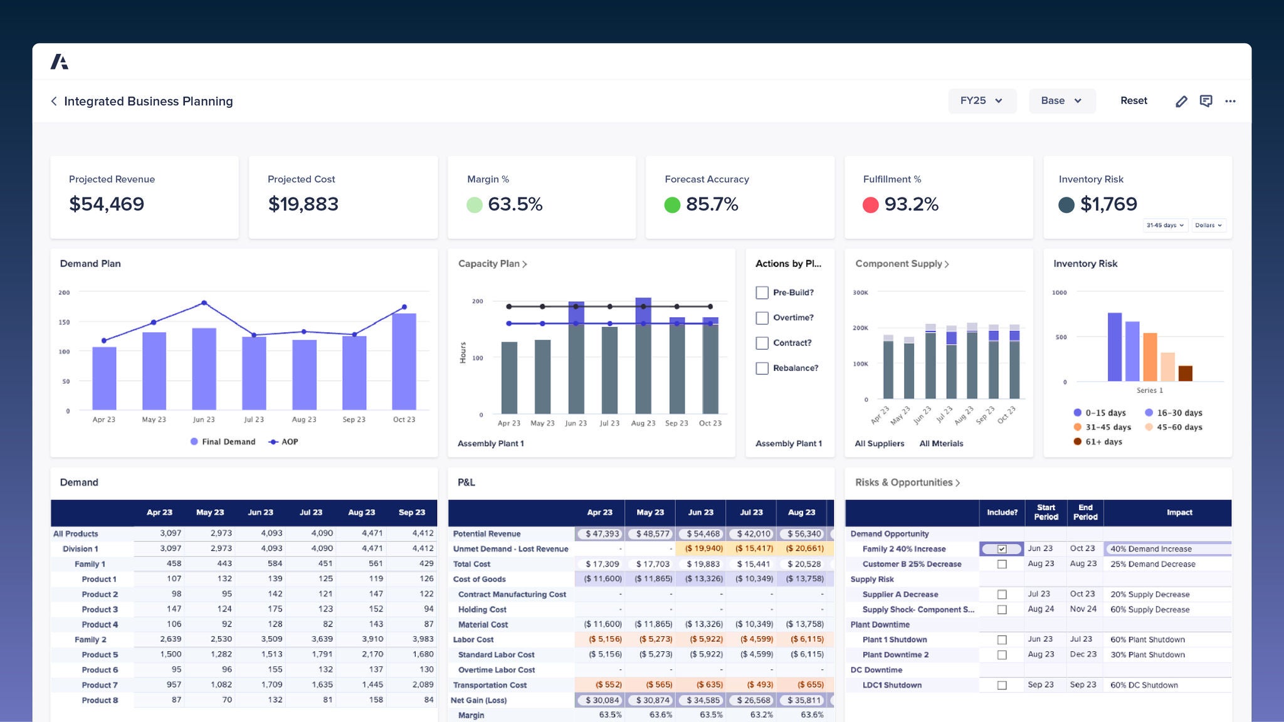Tick include box for Plant 1 Shutdown
The width and height of the screenshot is (1284, 722).
(x=1002, y=640)
